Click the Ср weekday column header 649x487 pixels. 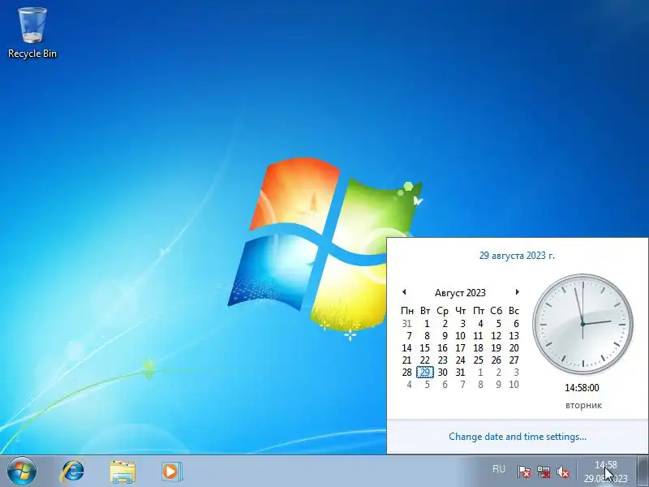pos(442,311)
